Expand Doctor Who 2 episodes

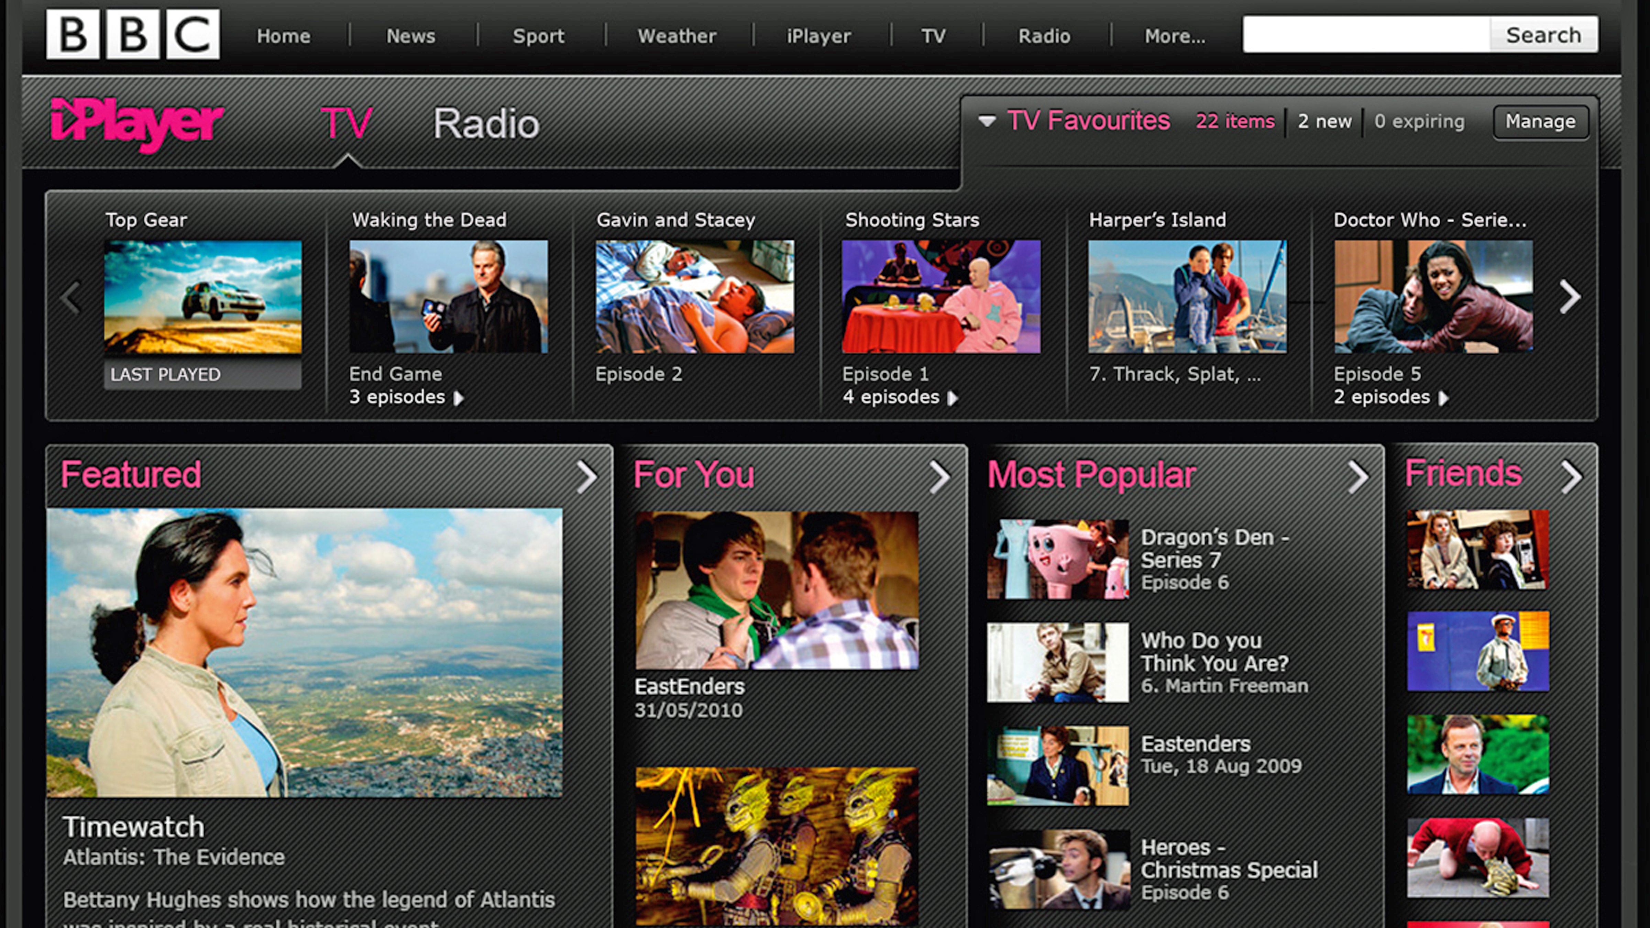coord(1390,398)
